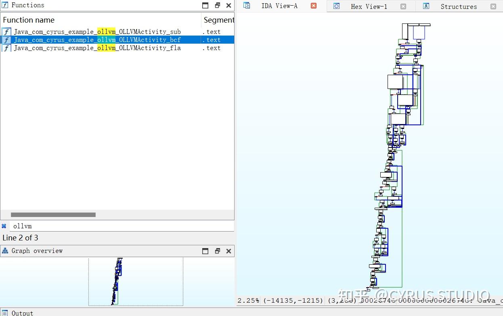Switch to the IDA View-A tab

279,6
